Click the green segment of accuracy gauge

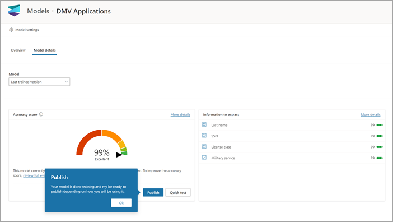pyautogui.click(x=124, y=153)
